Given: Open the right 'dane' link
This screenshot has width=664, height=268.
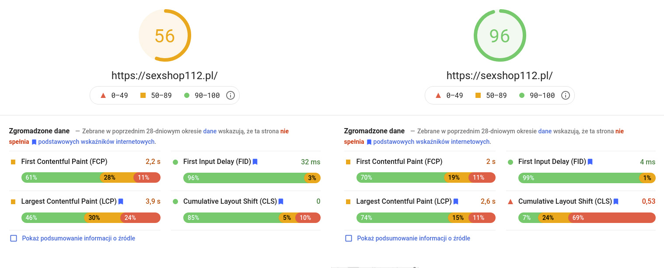Looking at the screenshot, I should tap(545, 131).
